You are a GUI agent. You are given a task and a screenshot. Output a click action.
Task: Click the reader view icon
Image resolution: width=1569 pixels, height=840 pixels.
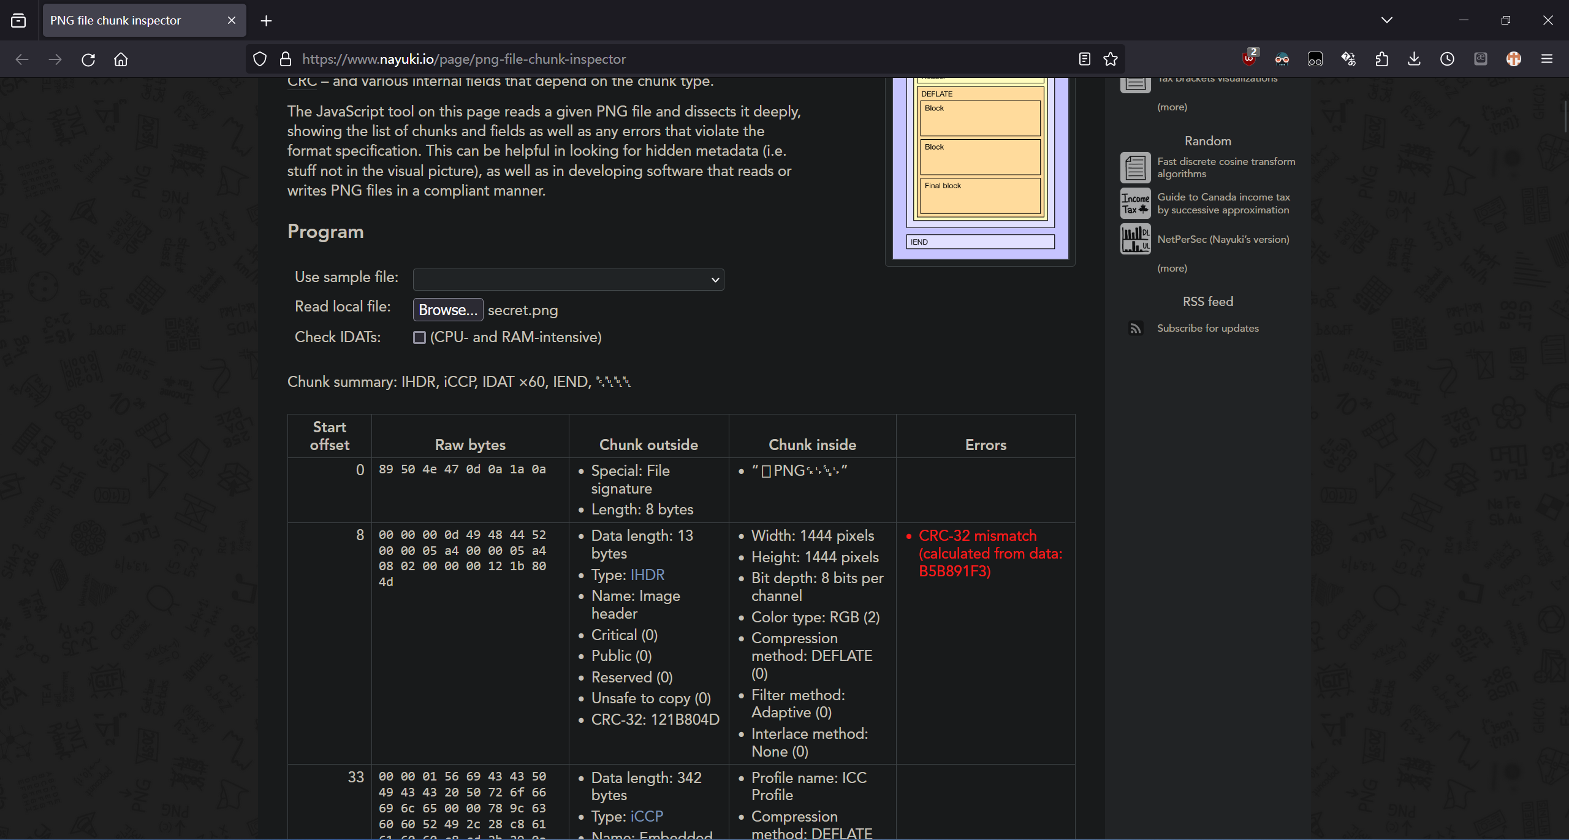pos(1084,59)
